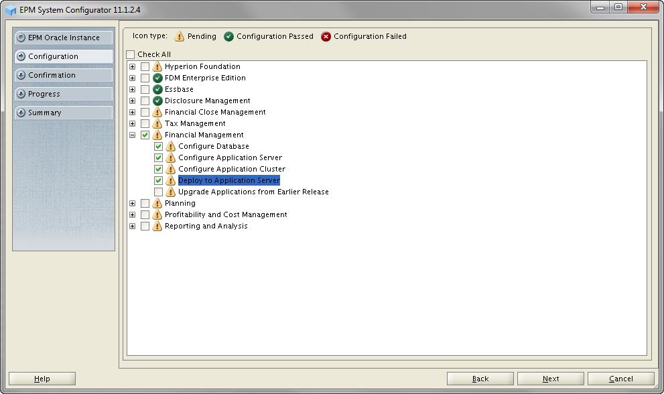
Task: Select the Deploy to Application Server label
Action: pyautogui.click(x=229, y=180)
